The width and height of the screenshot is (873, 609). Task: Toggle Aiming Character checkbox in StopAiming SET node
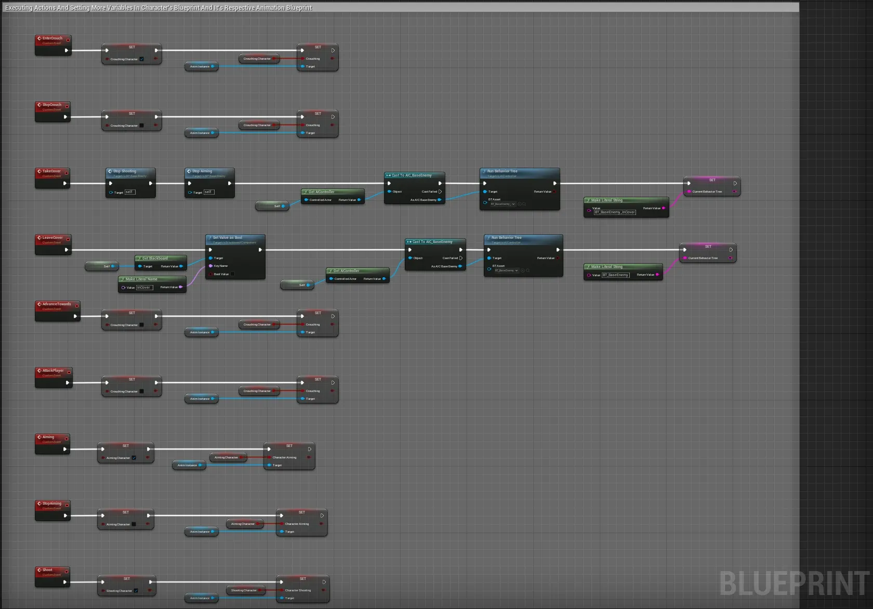click(x=134, y=524)
